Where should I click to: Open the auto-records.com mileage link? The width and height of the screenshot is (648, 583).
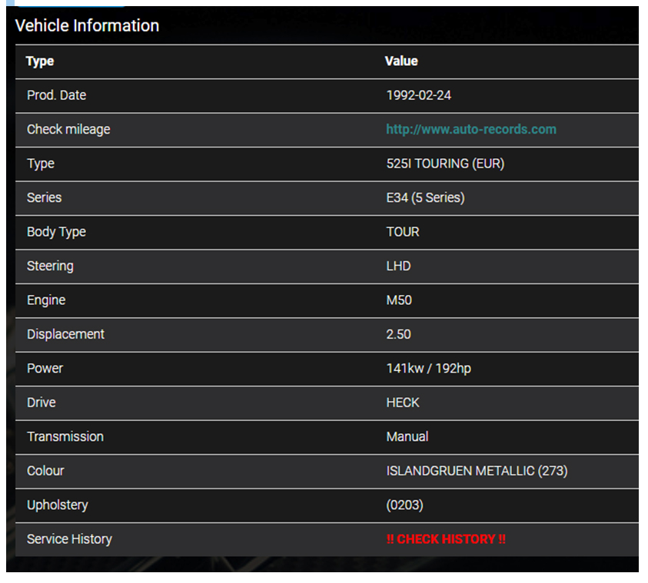click(470, 129)
